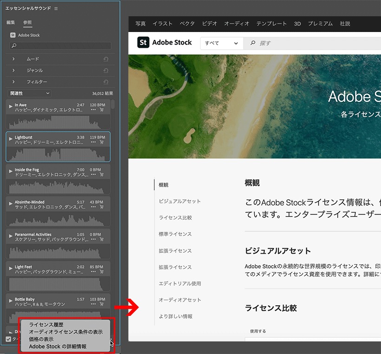Screen dimensions: 381x354
Task: Click the Essential Sound panel search field
Action: (60, 46)
